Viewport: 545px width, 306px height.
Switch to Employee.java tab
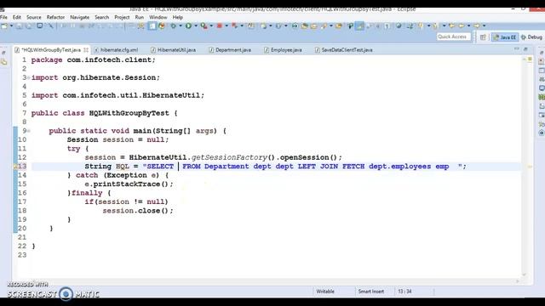284,50
